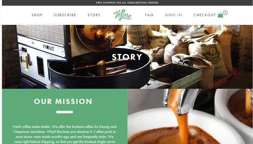The height and width of the screenshot is (144, 253).
Task: Open the cart item count badge
Action: click(225, 13)
